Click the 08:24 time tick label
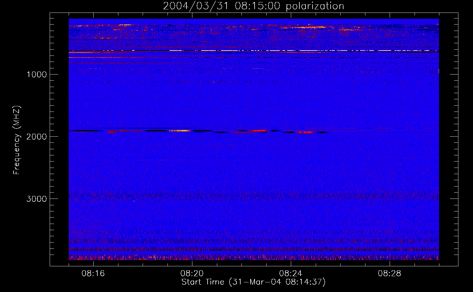The width and height of the screenshot is (473, 292). click(x=291, y=274)
